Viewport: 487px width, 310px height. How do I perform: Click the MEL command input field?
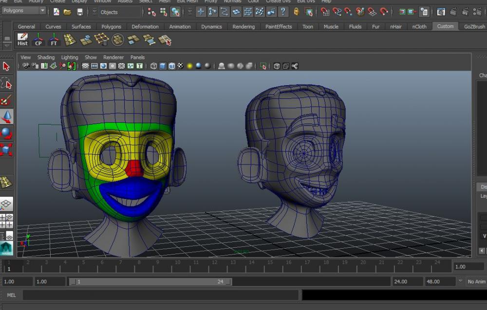[x=160, y=295]
